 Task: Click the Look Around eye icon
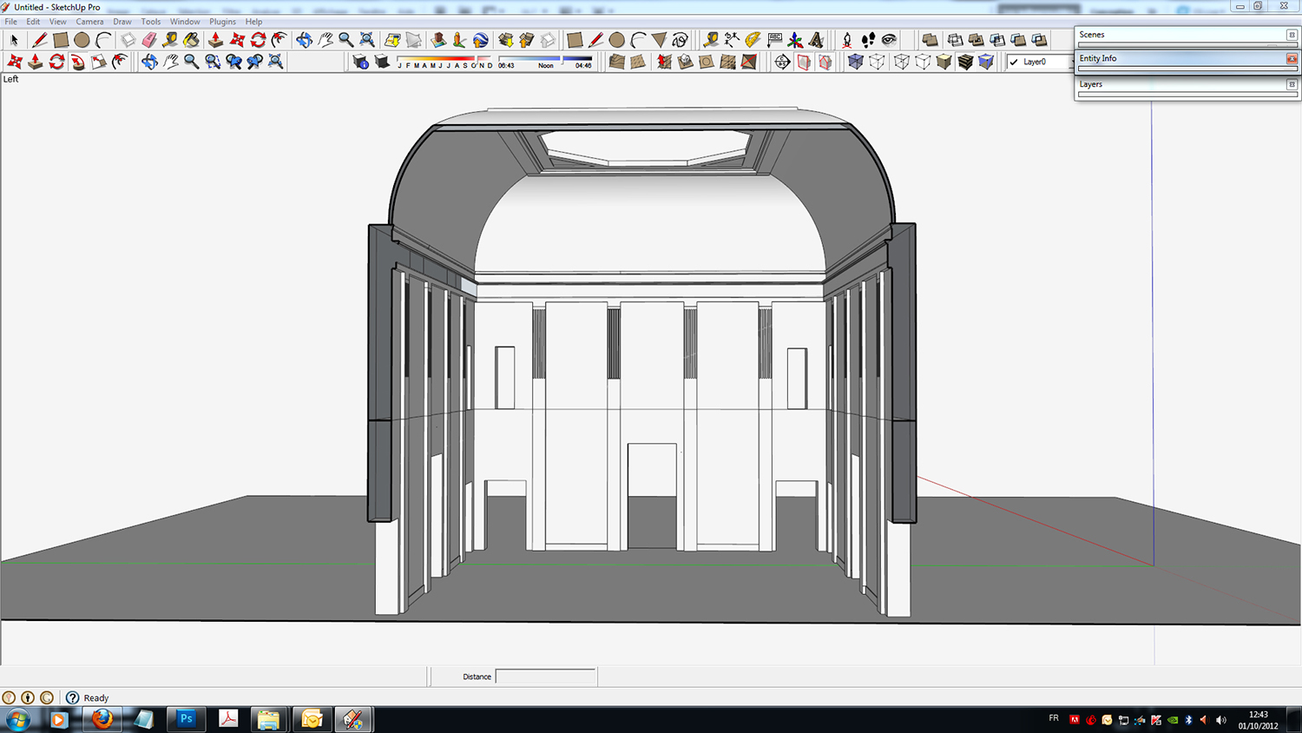click(889, 40)
